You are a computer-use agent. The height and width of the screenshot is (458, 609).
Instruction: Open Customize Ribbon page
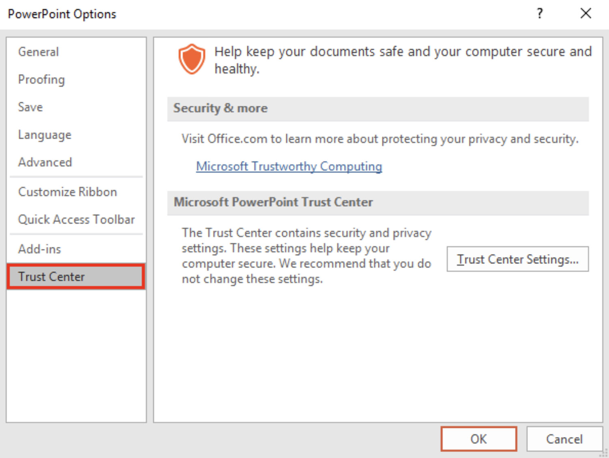[76, 192]
